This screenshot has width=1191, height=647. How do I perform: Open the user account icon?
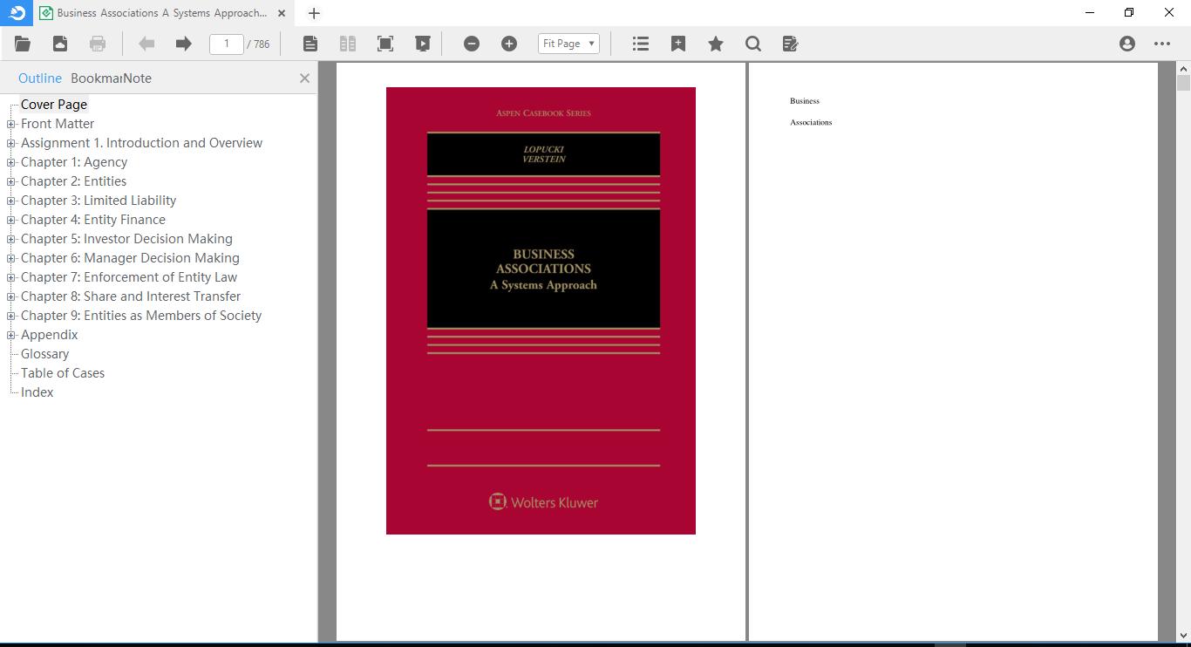(1127, 44)
